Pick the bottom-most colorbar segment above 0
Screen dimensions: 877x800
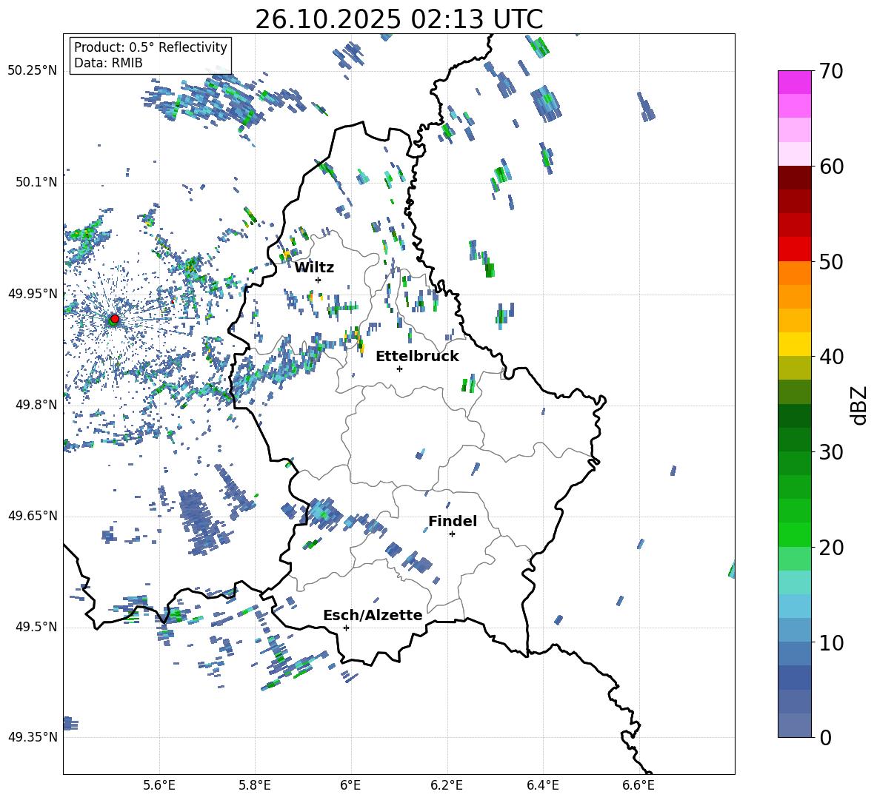coord(795,725)
